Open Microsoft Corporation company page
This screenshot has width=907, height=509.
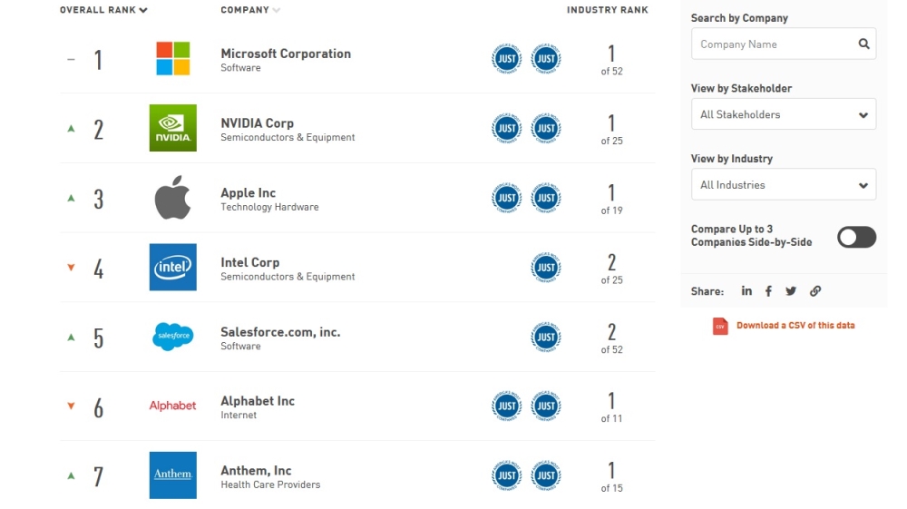[285, 54]
